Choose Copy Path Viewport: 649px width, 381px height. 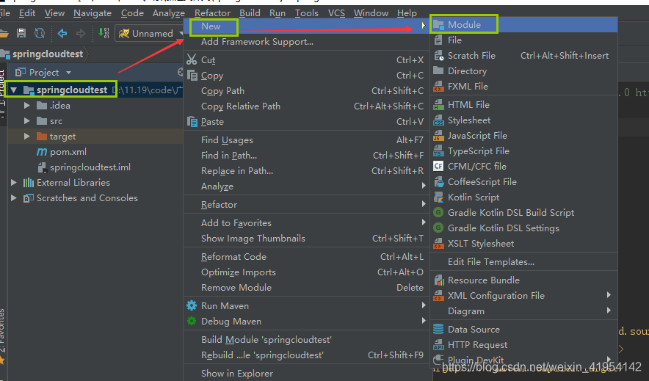point(306,91)
